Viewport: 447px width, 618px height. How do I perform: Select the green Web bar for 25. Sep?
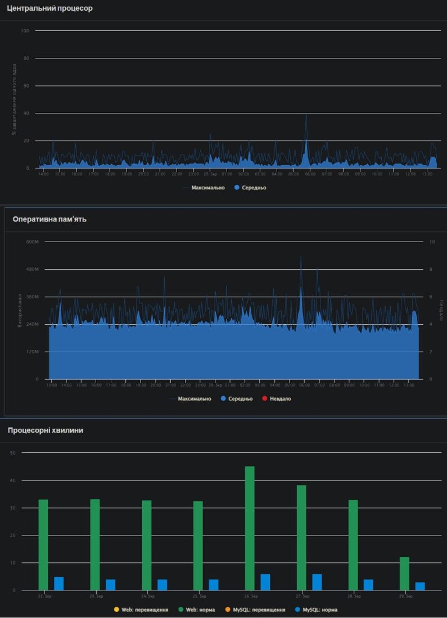coord(198,546)
